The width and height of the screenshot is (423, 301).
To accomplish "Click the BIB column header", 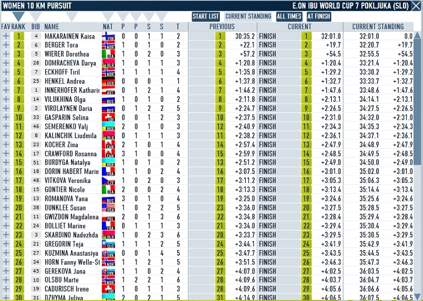I will 36,27.
